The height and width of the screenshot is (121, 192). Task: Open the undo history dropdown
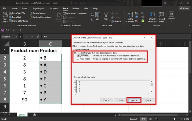click(10, 30)
